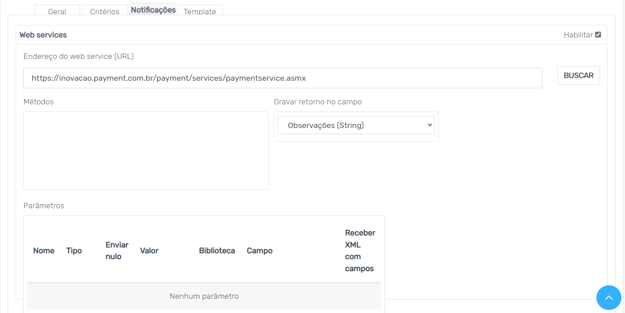Select the Campo column header
This screenshot has height=313, width=625.
(259, 251)
